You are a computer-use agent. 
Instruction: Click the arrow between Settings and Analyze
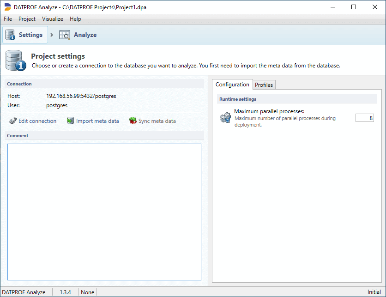[x=52, y=35]
